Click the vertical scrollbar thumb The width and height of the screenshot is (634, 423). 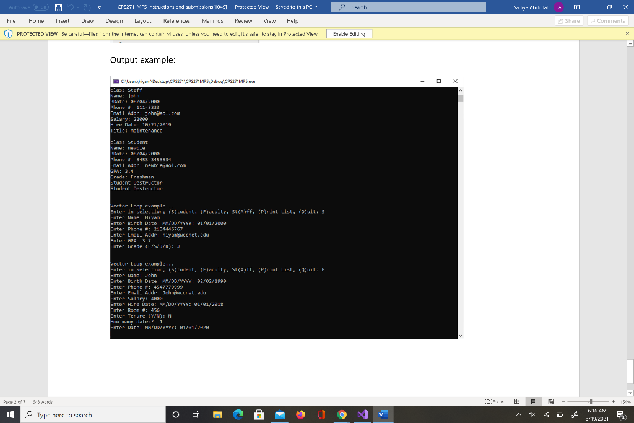(x=630, y=372)
